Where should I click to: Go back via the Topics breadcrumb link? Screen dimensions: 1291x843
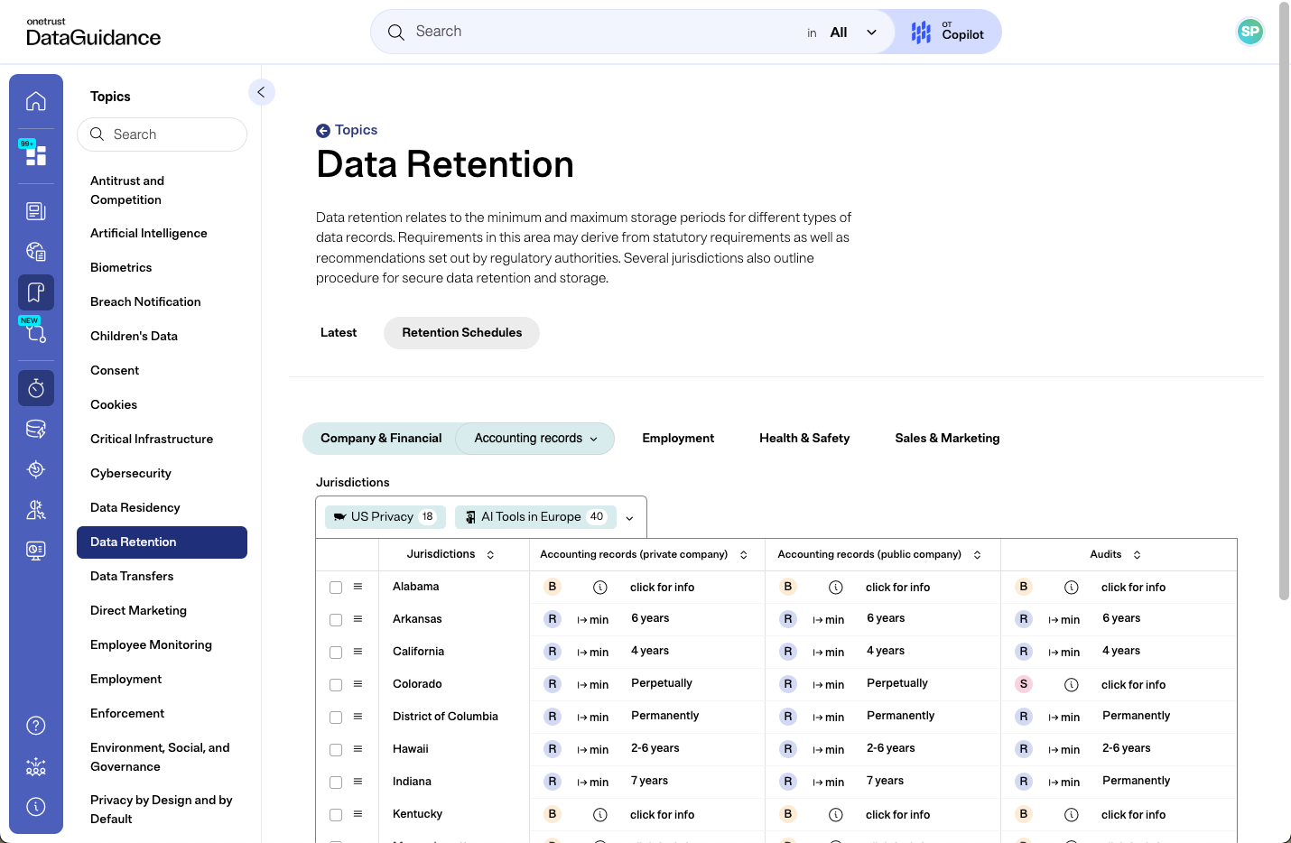[348, 130]
